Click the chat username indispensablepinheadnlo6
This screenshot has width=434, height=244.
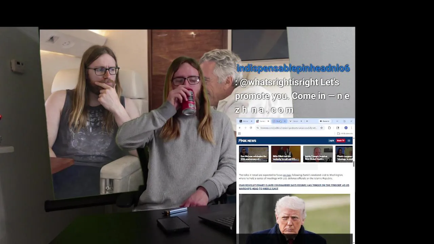[x=293, y=68]
